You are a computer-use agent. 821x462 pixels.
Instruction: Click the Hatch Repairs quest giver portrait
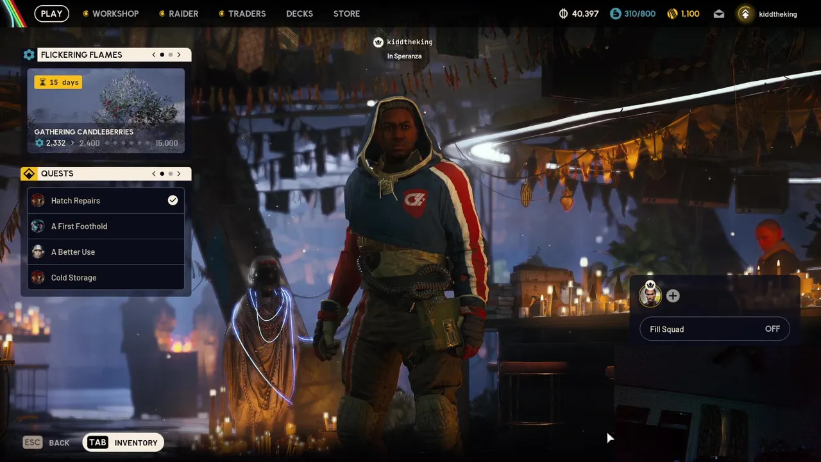pos(38,200)
